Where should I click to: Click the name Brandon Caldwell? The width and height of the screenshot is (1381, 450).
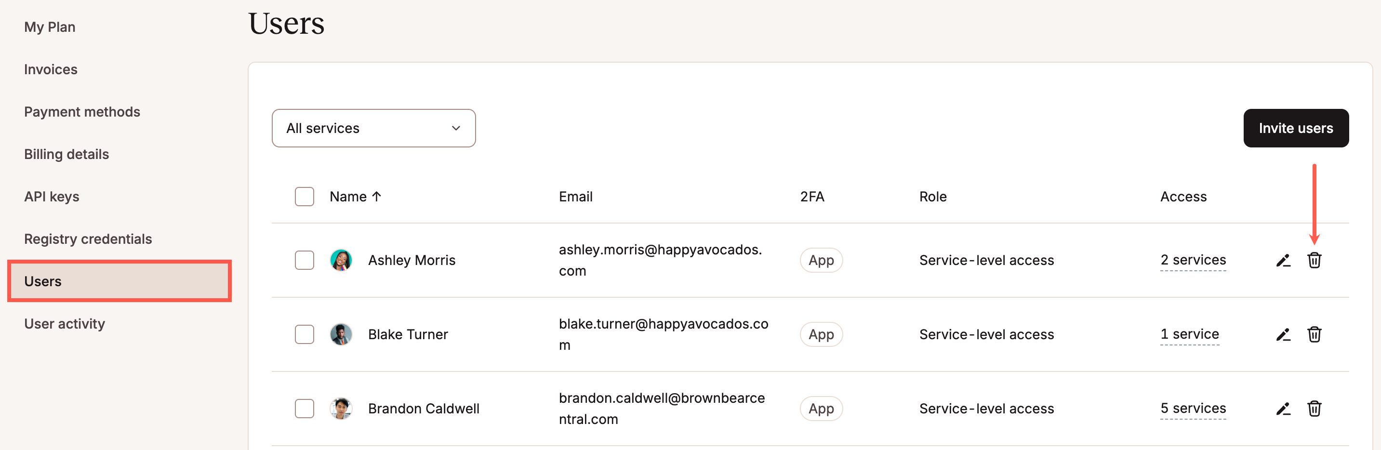[424, 408]
